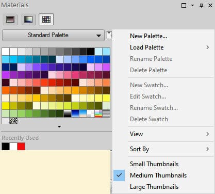Click the disabled New Swatch... entry
This screenshot has width=215, height=194.
click(149, 85)
